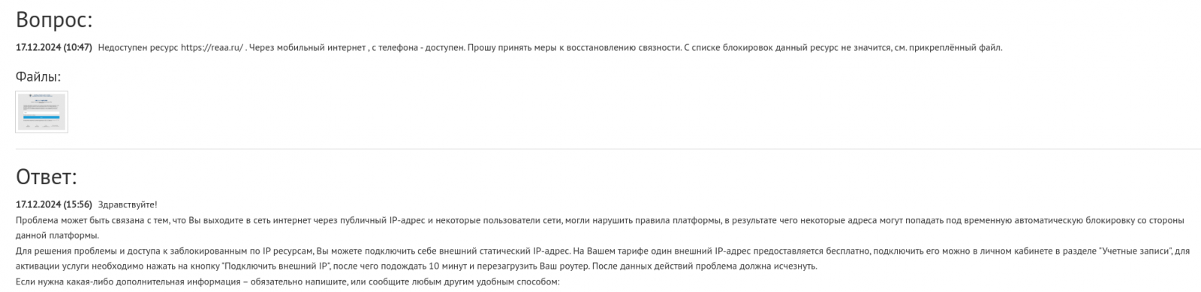Click the question timestamp 17.12.2024 (10:47)

[x=54, y=48]
